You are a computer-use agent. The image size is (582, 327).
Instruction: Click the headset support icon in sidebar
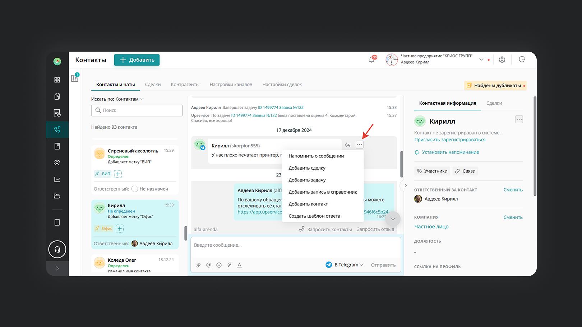click(x=57, y=250)
